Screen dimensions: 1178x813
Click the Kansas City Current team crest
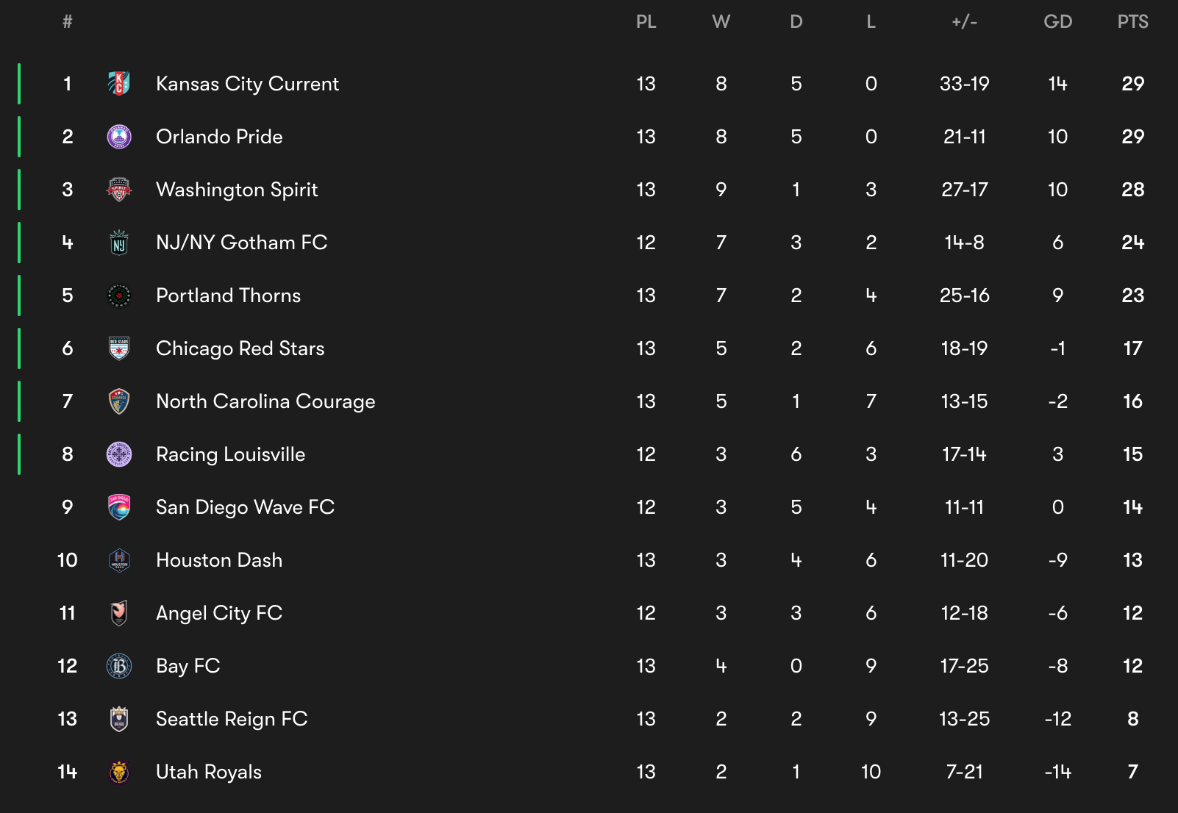(x=119, y=84)
